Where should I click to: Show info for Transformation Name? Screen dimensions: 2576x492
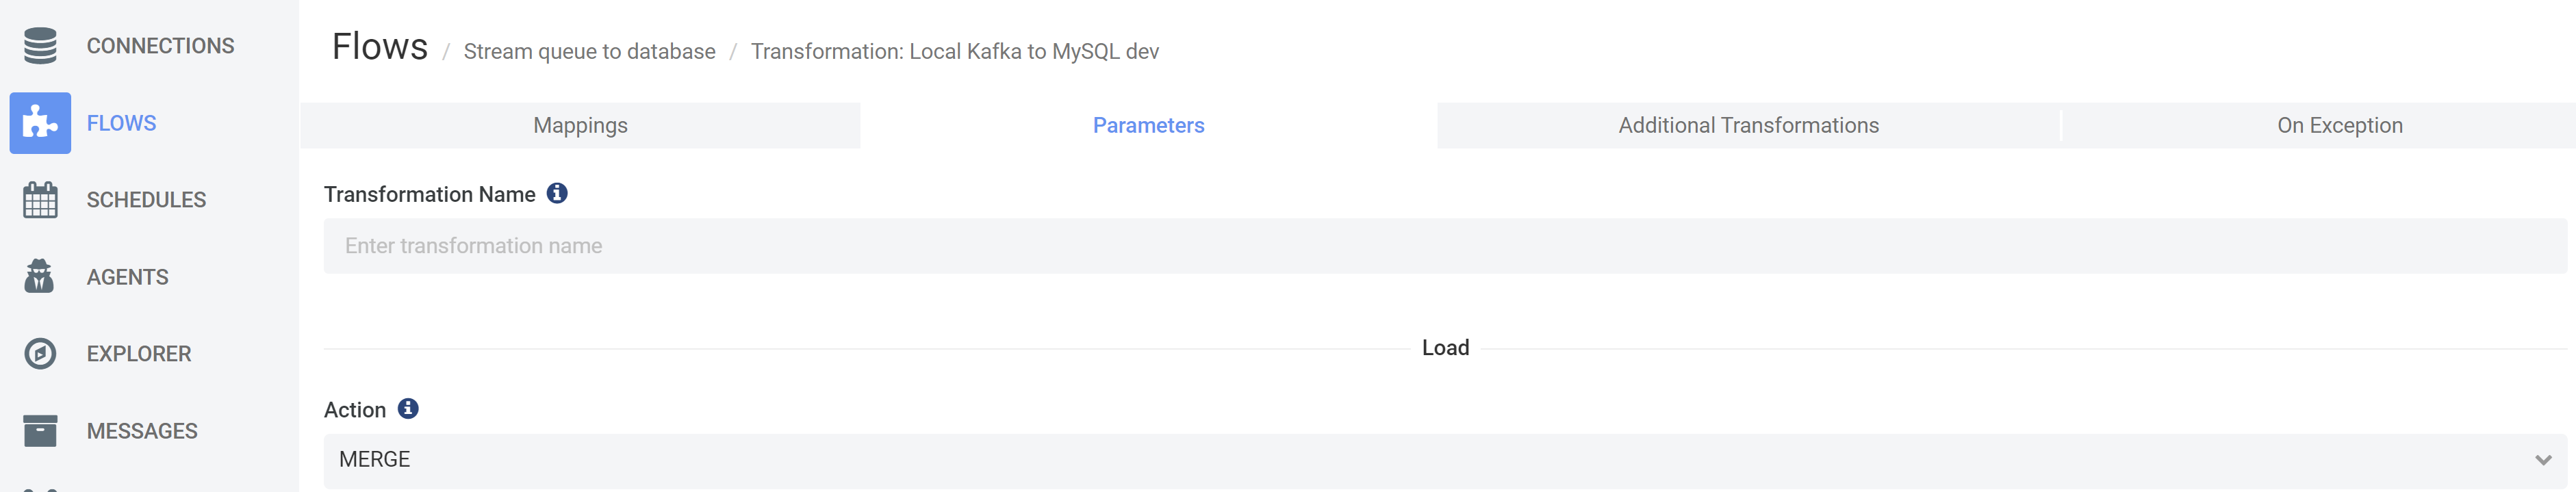click(x=557, y=193)
